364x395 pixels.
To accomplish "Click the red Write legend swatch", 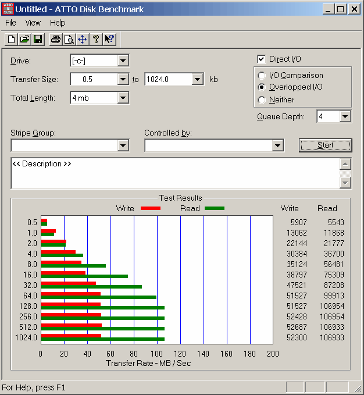I will (151, 208).
